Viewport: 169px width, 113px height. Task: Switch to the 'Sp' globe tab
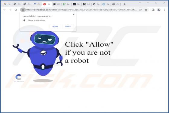pos(96,4)
